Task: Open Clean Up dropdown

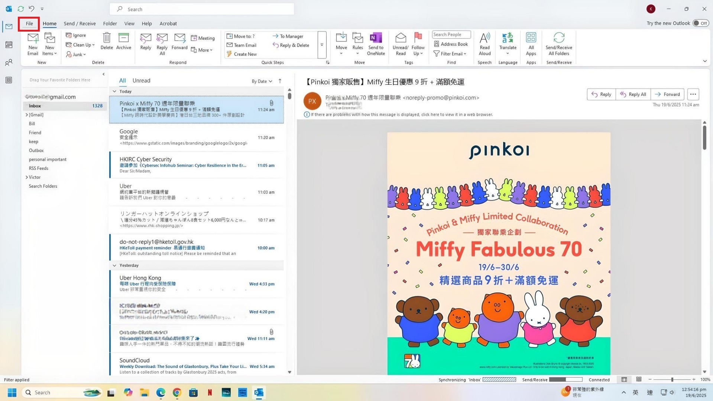Action: pyautogui.click(x=80, y=45)
